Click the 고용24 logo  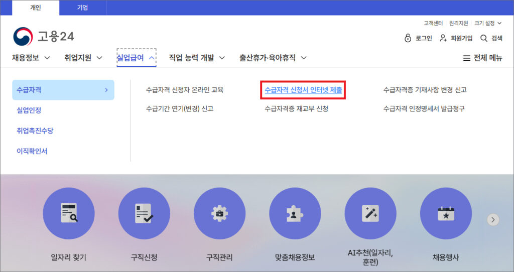[44, 37]
